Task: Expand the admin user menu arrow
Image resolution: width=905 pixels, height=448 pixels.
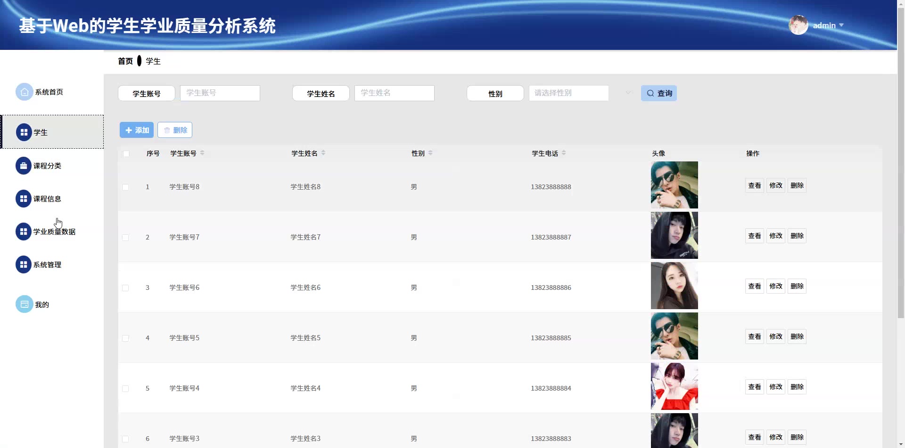Action: point(841,25)
